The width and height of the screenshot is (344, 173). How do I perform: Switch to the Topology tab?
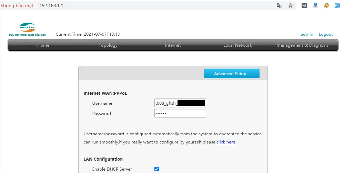[108, 45]
